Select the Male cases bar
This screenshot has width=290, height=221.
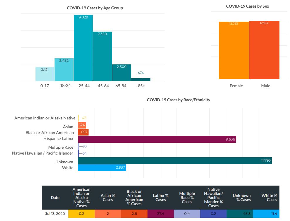(x=264, y=50)
